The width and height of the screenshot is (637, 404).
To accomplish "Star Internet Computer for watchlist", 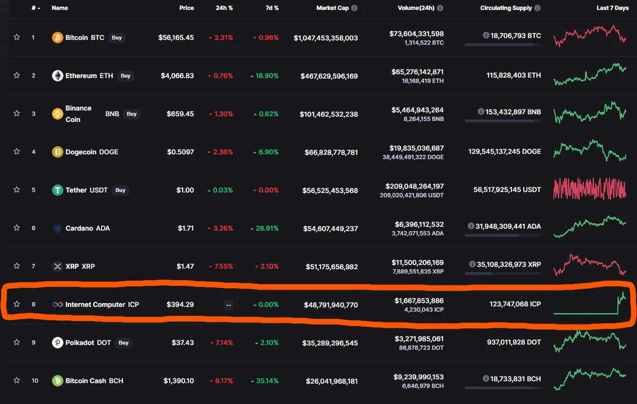I will tap(16, 304).
